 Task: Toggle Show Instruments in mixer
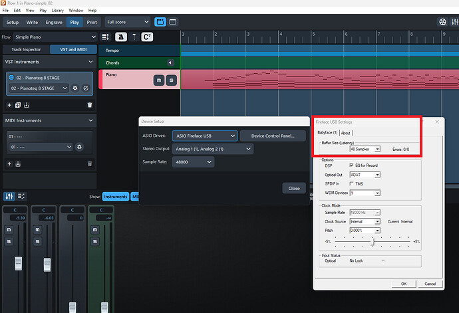tap(115, 197)
